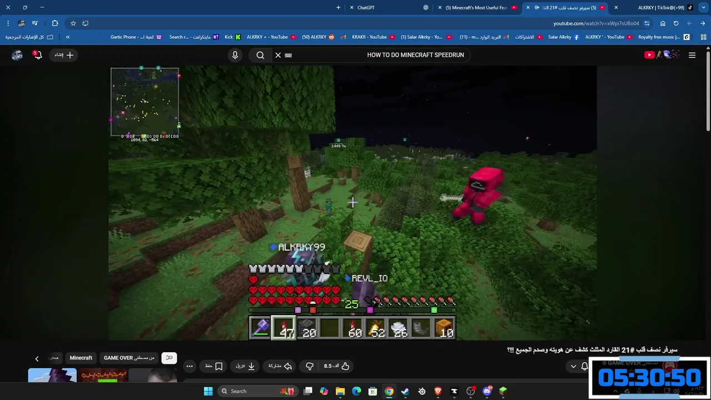The image size is (711, 400).
Task: Toggle channel notification bell below the video
Action: point(584,366)
